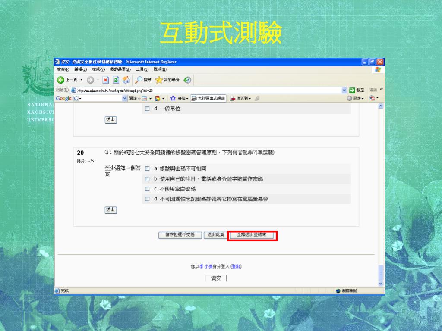The width and height of the screenshot is (442, 331).
Task: Click Google toolbar bookmarks (書籤) star icon
Action: point(173,98)
